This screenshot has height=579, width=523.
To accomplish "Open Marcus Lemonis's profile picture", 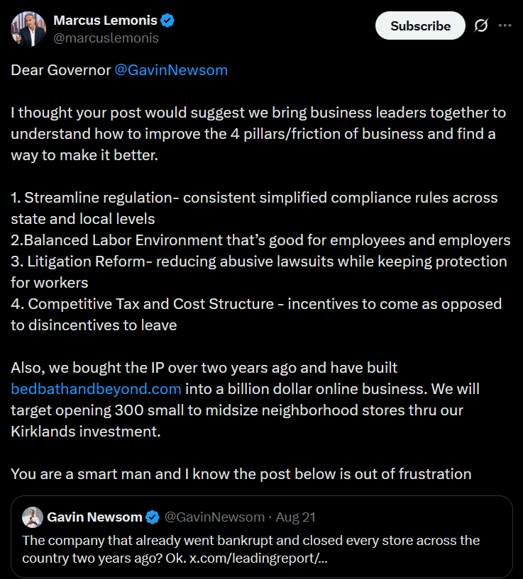I will tap(26, 28).
